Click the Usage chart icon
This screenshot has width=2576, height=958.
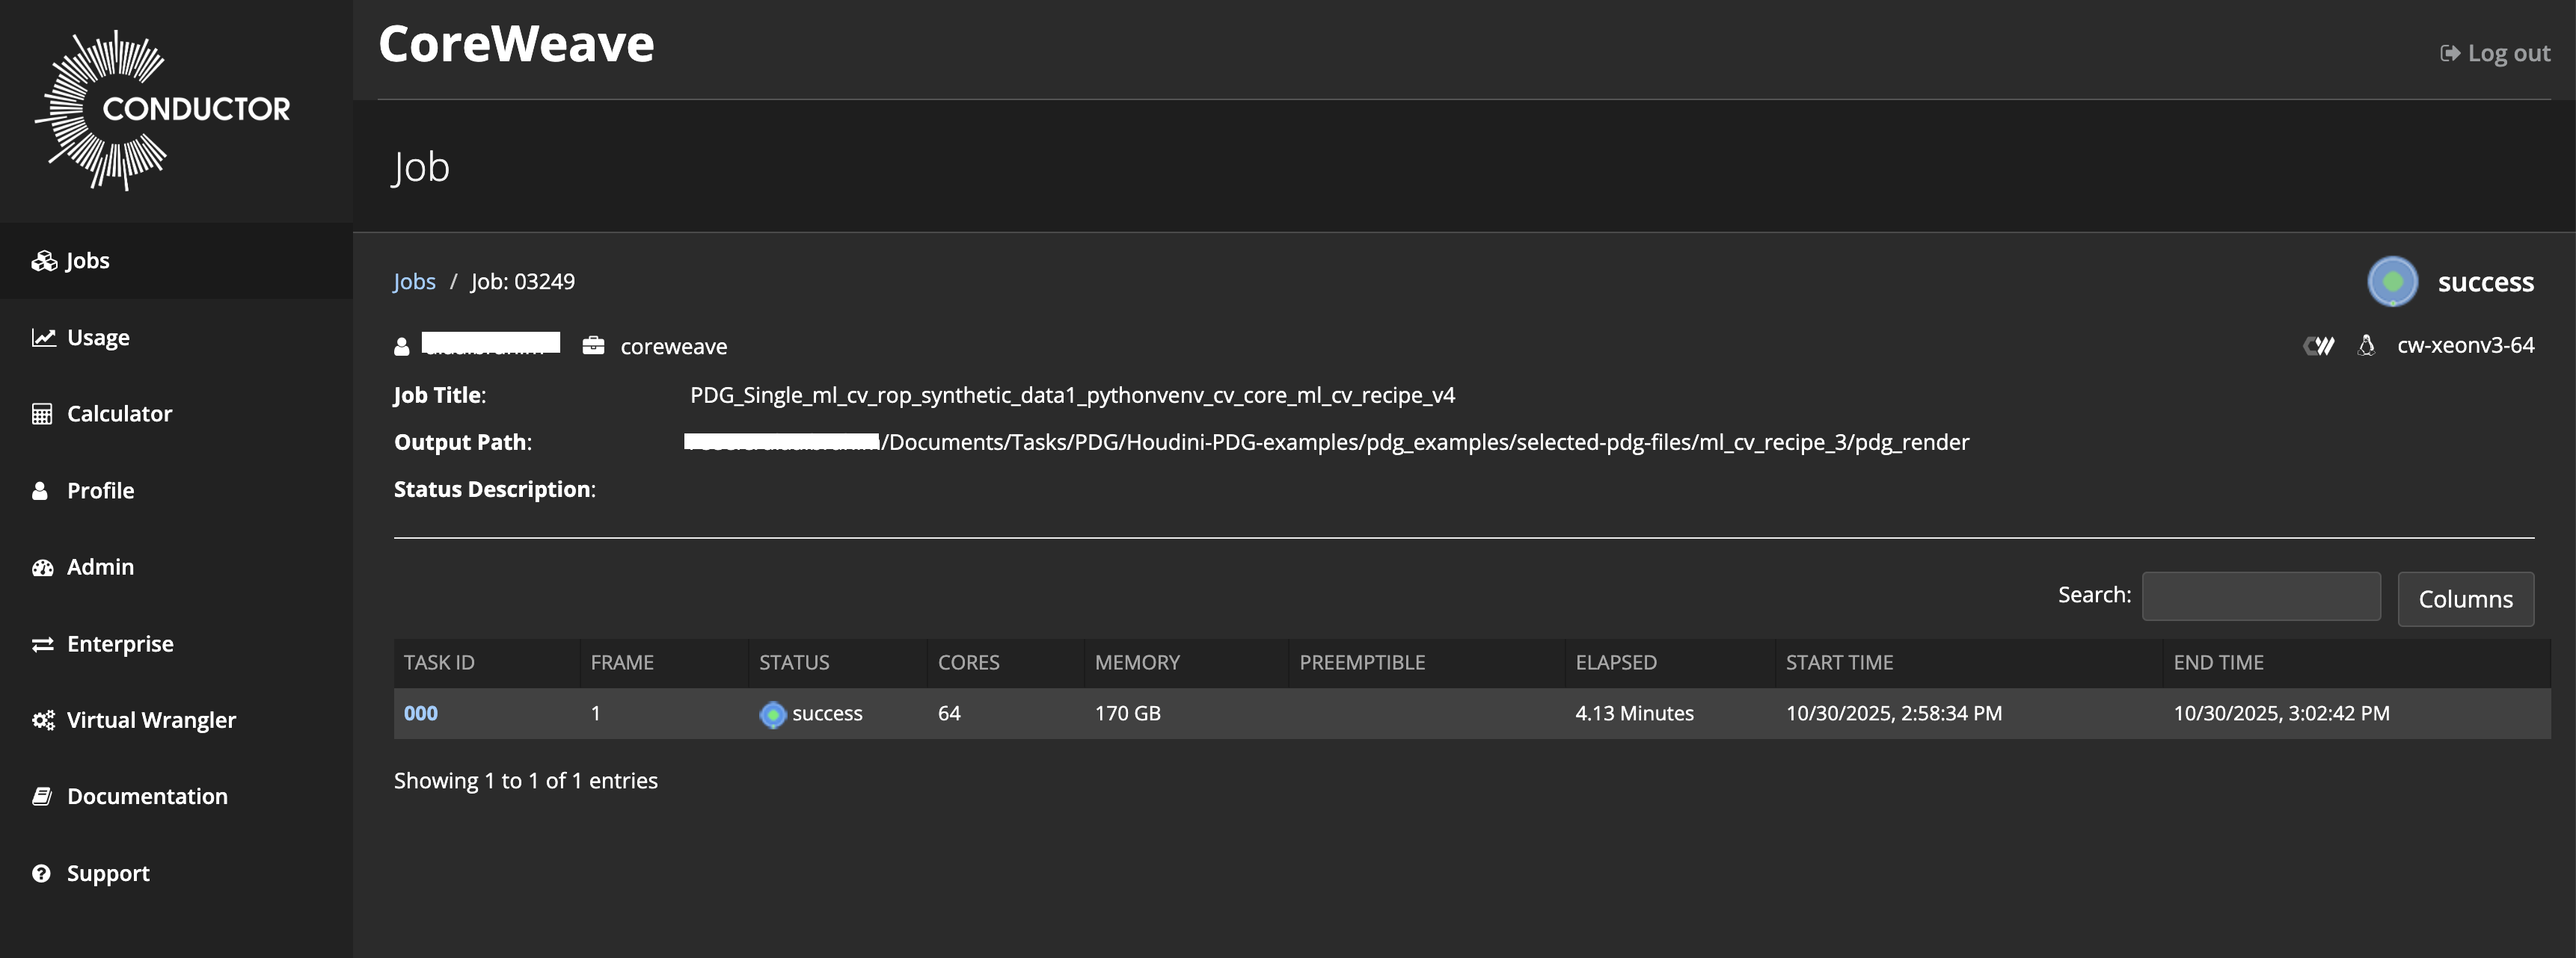(x=43, y=338)
